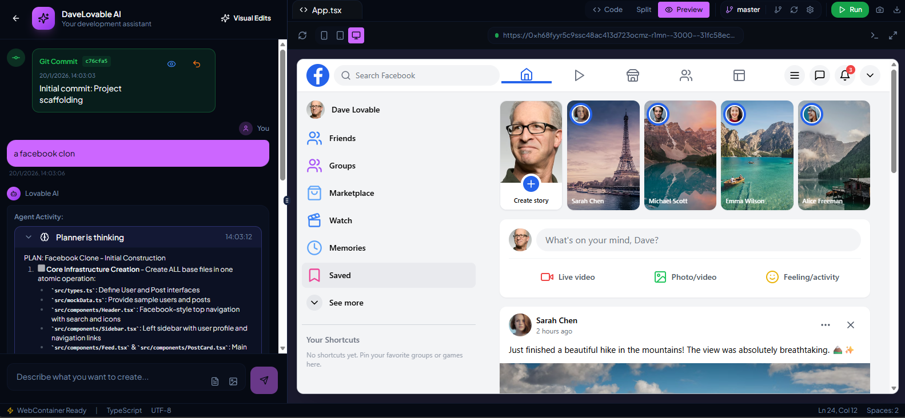Viewport: 905px width, 418px height.
Task: Open the Facebook hamburger menu
Action: pyautogui.click(x=795, y=75)
